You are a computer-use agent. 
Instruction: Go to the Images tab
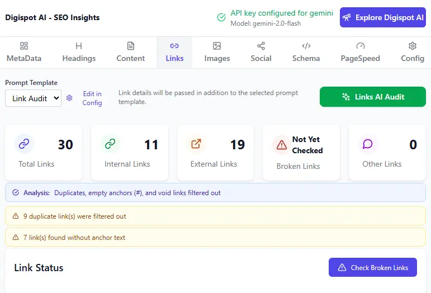[217, 53]
